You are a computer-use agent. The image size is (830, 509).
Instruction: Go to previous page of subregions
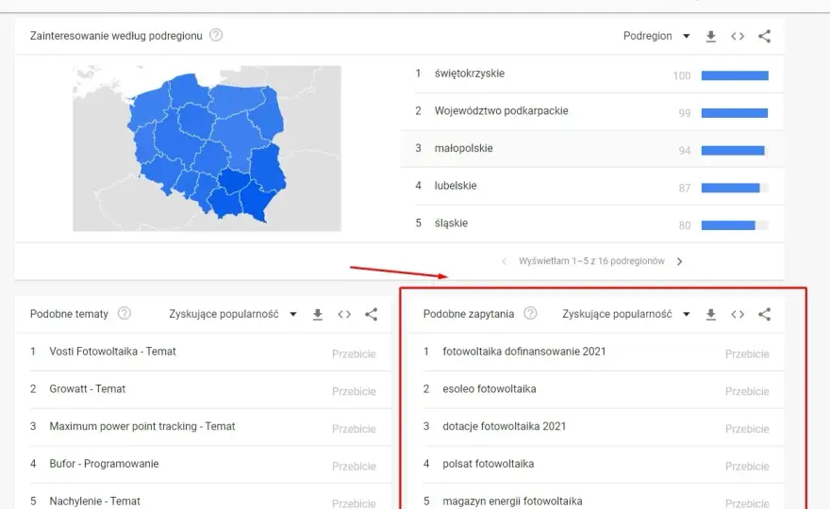tap(504, 261)
